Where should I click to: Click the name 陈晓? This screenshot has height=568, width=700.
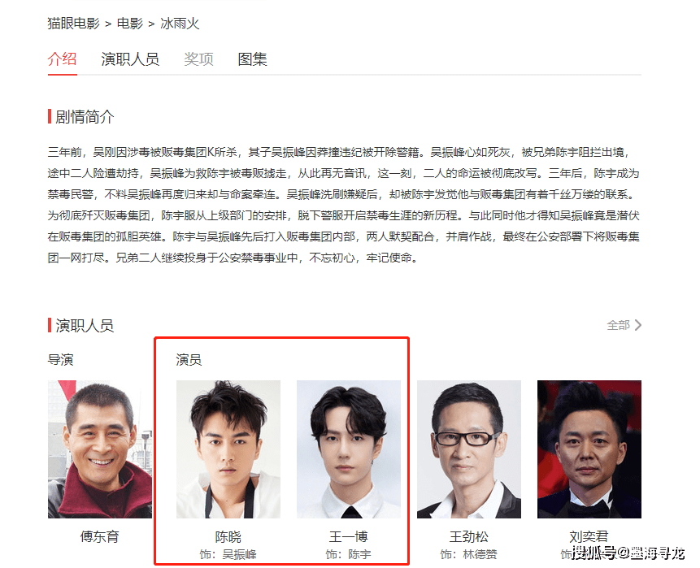click(228, 536)
